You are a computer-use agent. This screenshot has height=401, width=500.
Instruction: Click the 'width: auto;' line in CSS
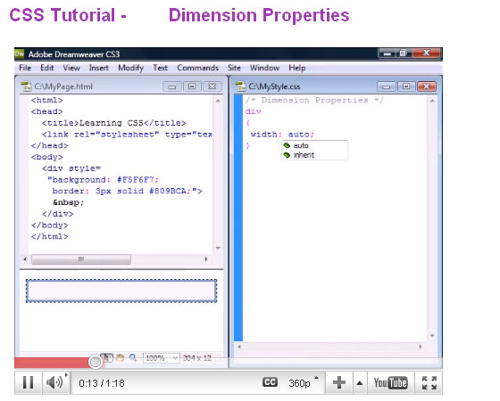coord(282,135)
